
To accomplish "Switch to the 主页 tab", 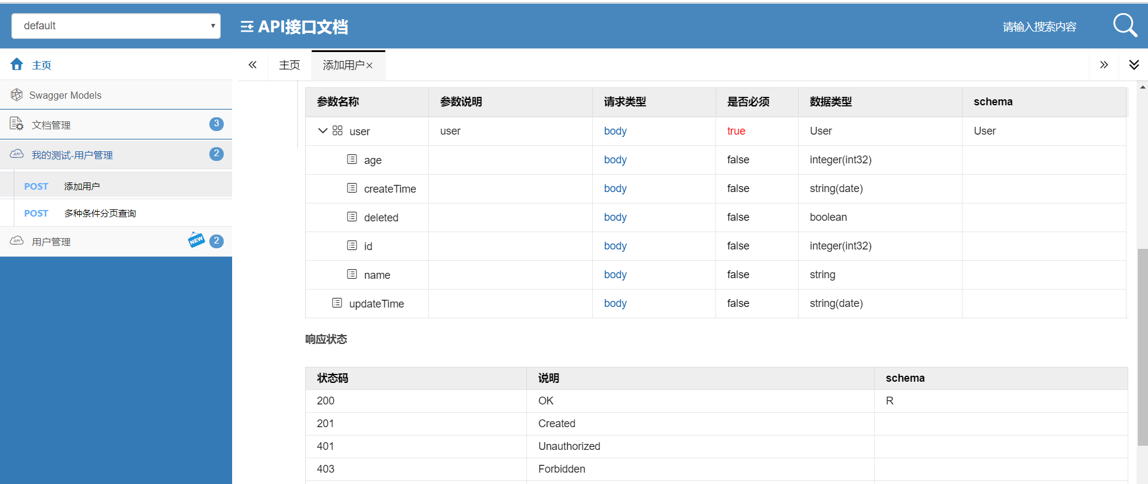I will click(x=290, y=65).
